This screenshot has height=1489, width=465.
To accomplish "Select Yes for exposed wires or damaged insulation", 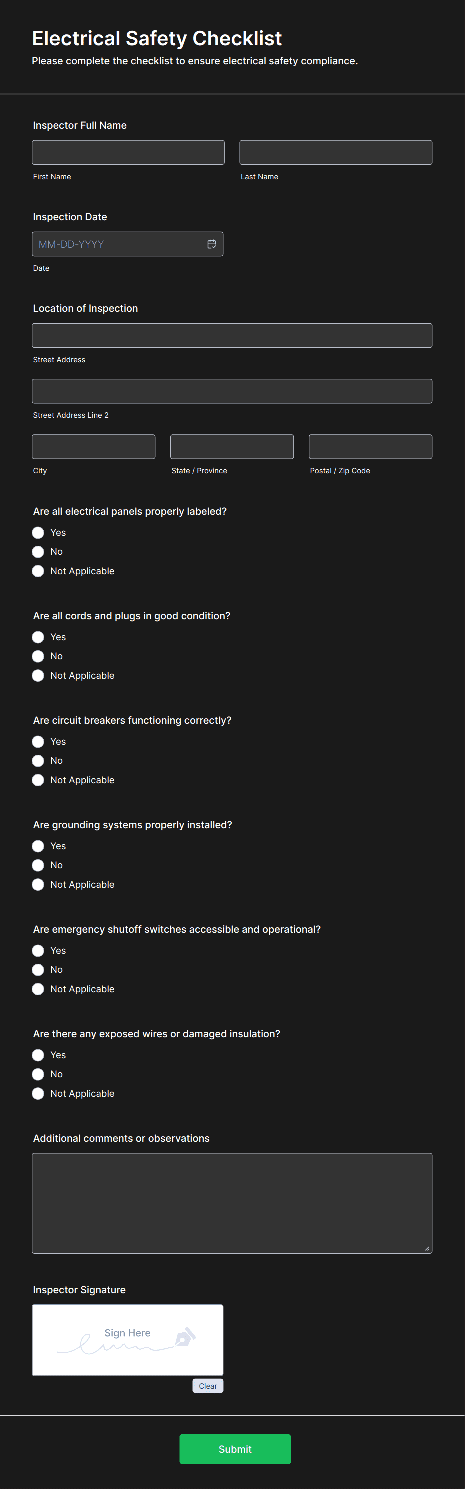I will pos(38,1055).
